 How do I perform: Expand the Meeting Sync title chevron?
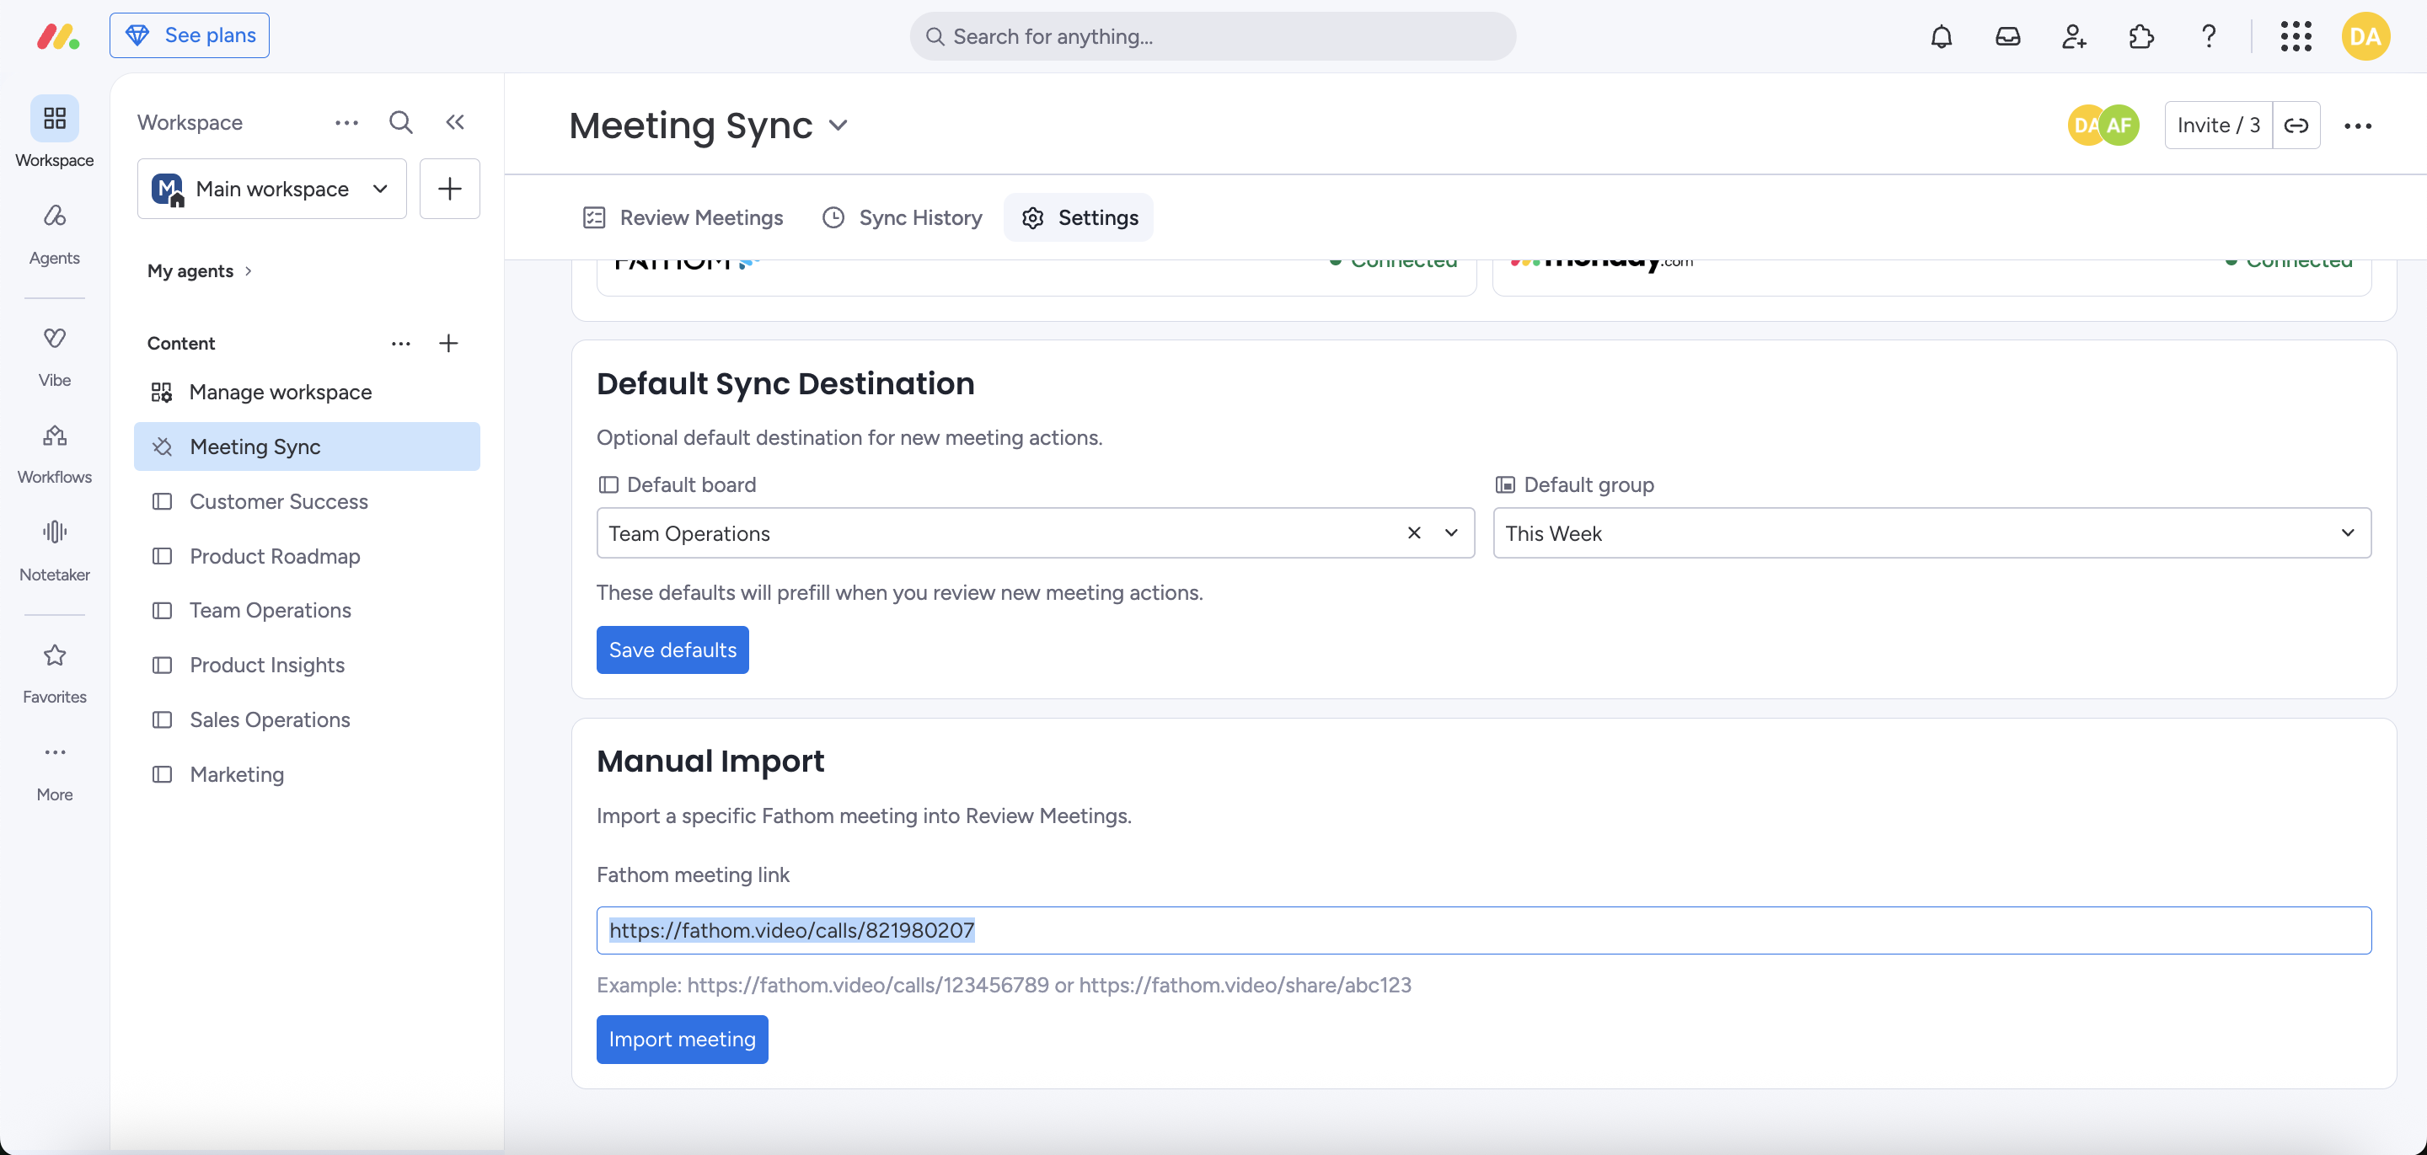838,126
